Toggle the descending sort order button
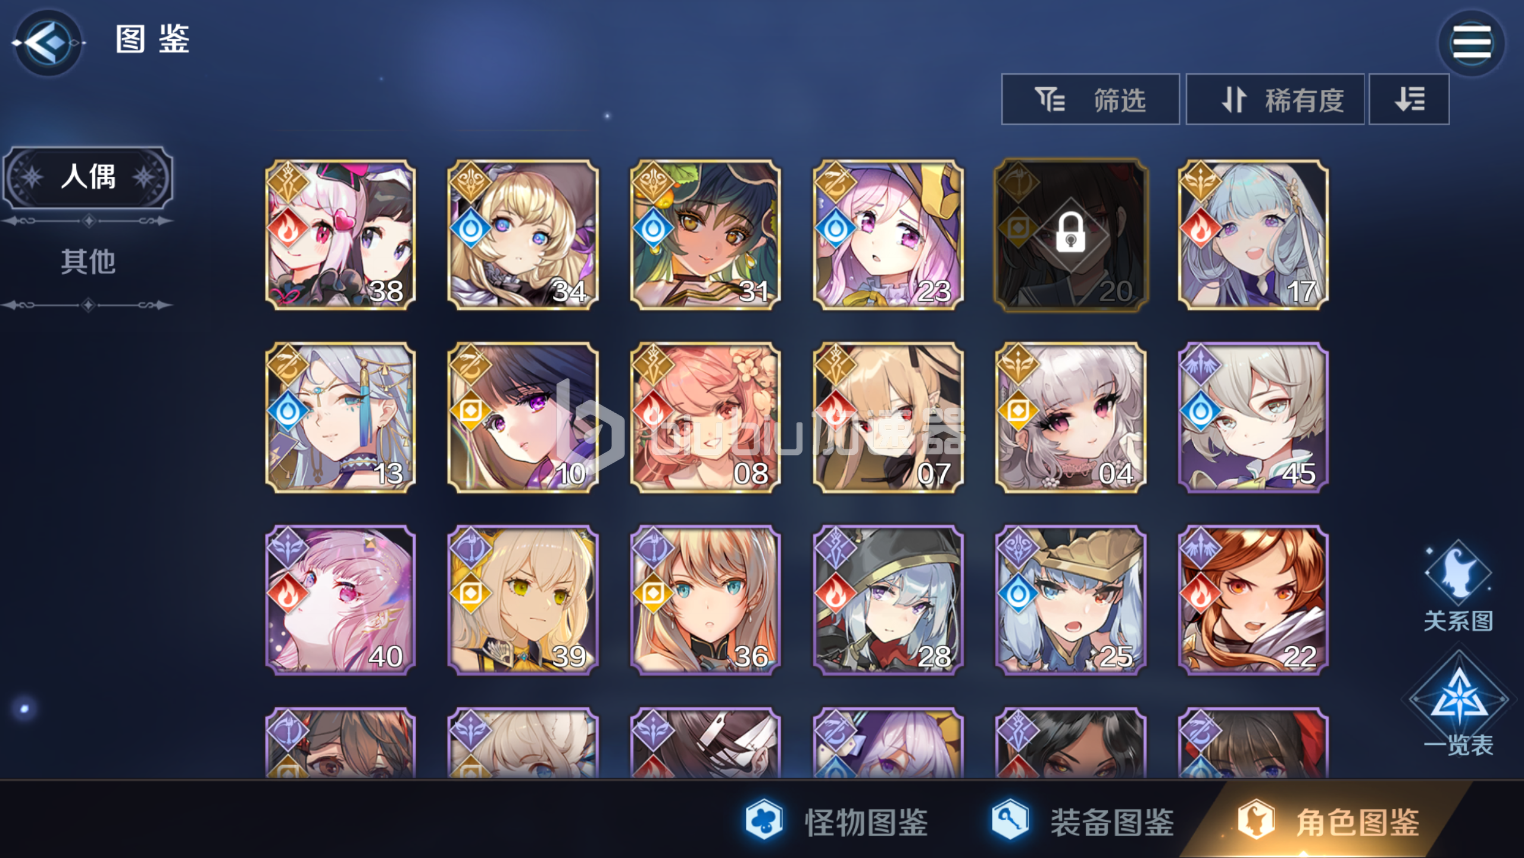This screenshot has width=1524, height=858. (1409, 99)
